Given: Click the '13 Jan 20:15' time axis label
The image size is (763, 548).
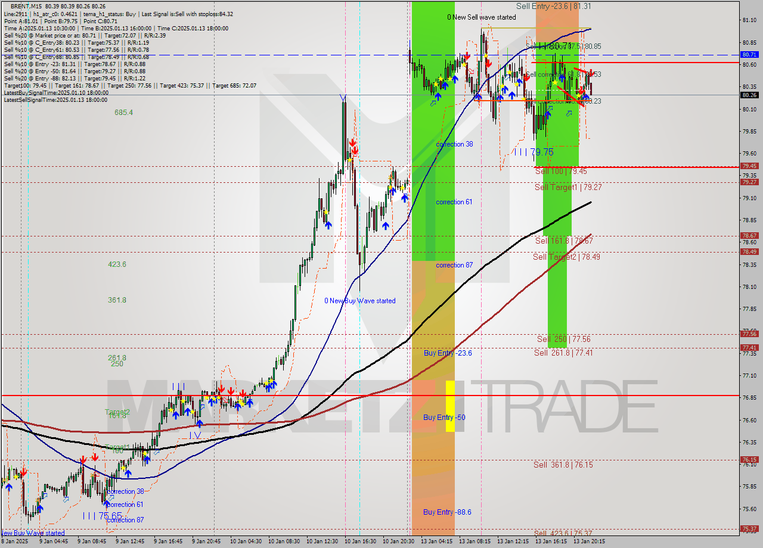Looking at the screenshot, I should point(590,541).
